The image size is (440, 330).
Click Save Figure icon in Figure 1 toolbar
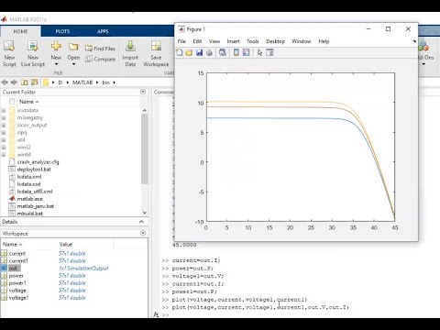(199, 52)
